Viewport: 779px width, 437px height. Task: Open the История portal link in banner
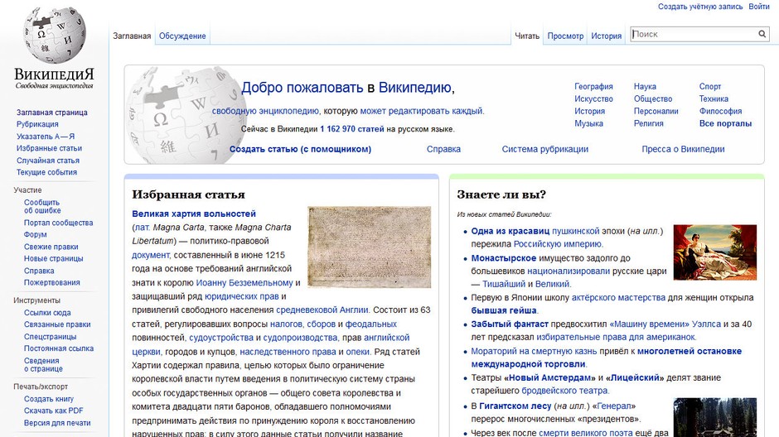590,111
